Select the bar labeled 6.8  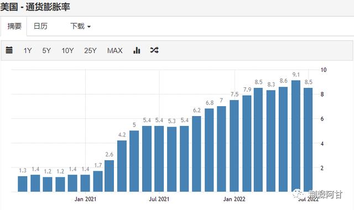pos(209,150)
